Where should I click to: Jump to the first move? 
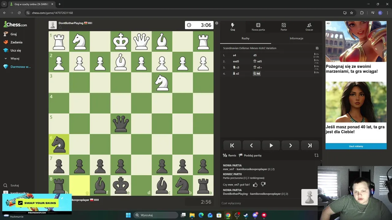(x=232, y=145)
